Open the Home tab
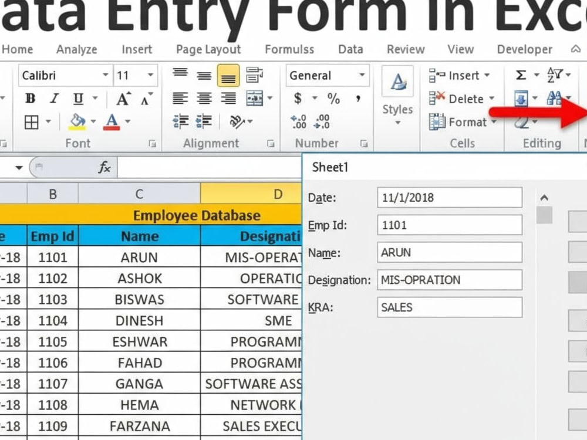587x440 pixels. 17,49
